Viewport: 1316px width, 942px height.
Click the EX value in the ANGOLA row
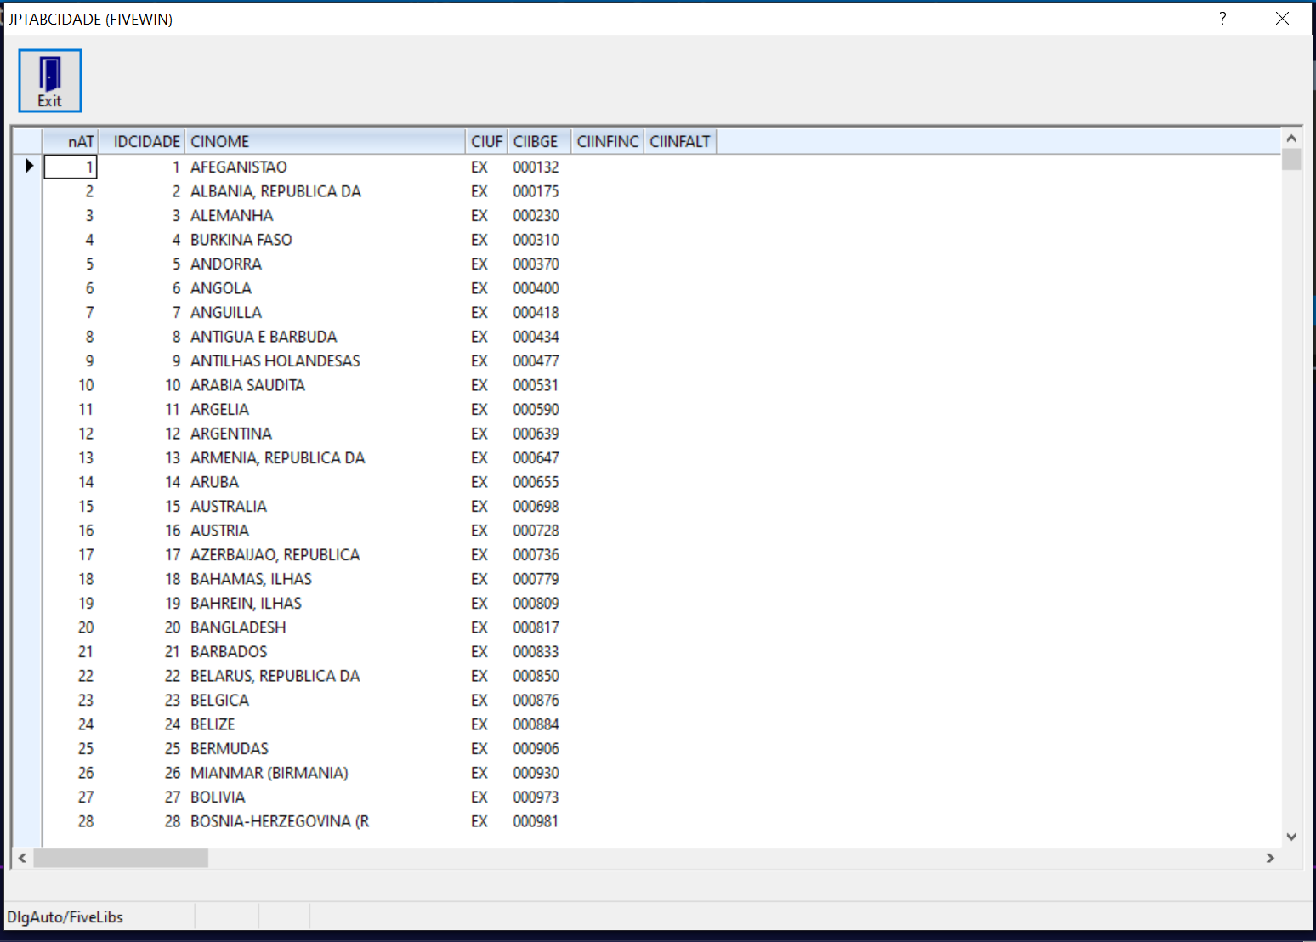tap(479, 288)
